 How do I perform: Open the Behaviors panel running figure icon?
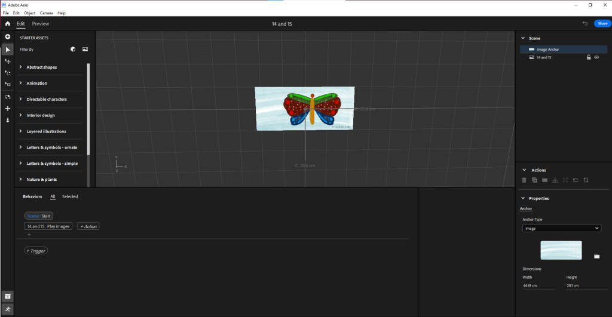pos(8,309)
